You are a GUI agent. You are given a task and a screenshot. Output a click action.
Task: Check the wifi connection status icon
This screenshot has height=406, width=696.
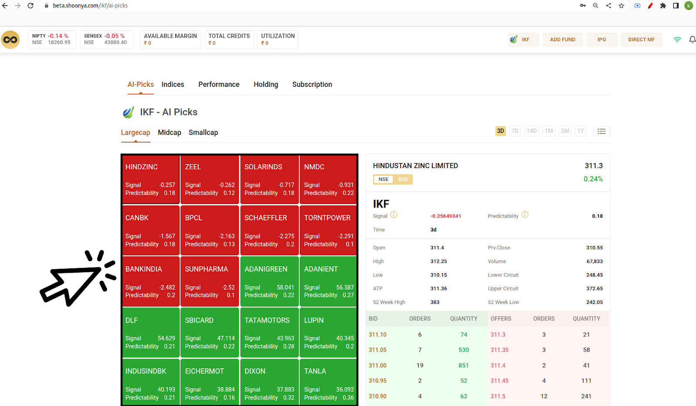tap(677, 40)
